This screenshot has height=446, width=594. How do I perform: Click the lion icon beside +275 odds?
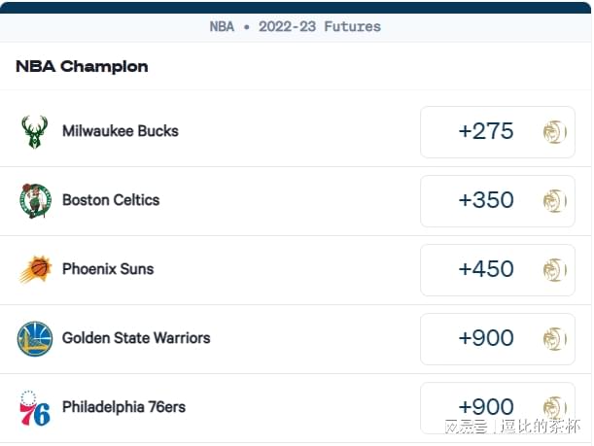click(555, 132)
